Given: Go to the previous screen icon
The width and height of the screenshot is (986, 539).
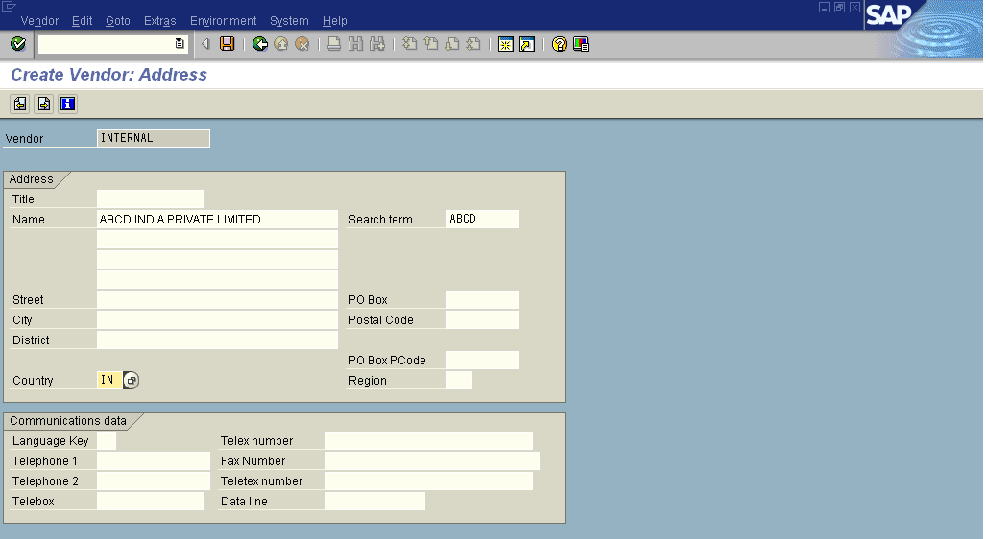Looking at the screenshot, I should click(20, 104).
